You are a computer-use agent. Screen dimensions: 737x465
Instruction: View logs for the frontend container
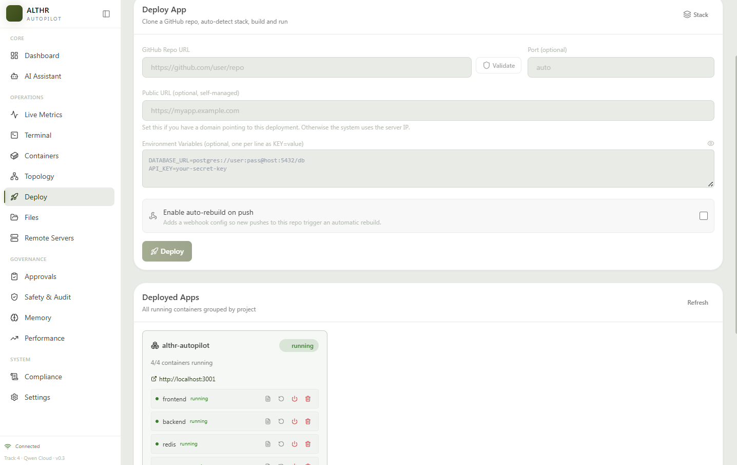[268, 399]
